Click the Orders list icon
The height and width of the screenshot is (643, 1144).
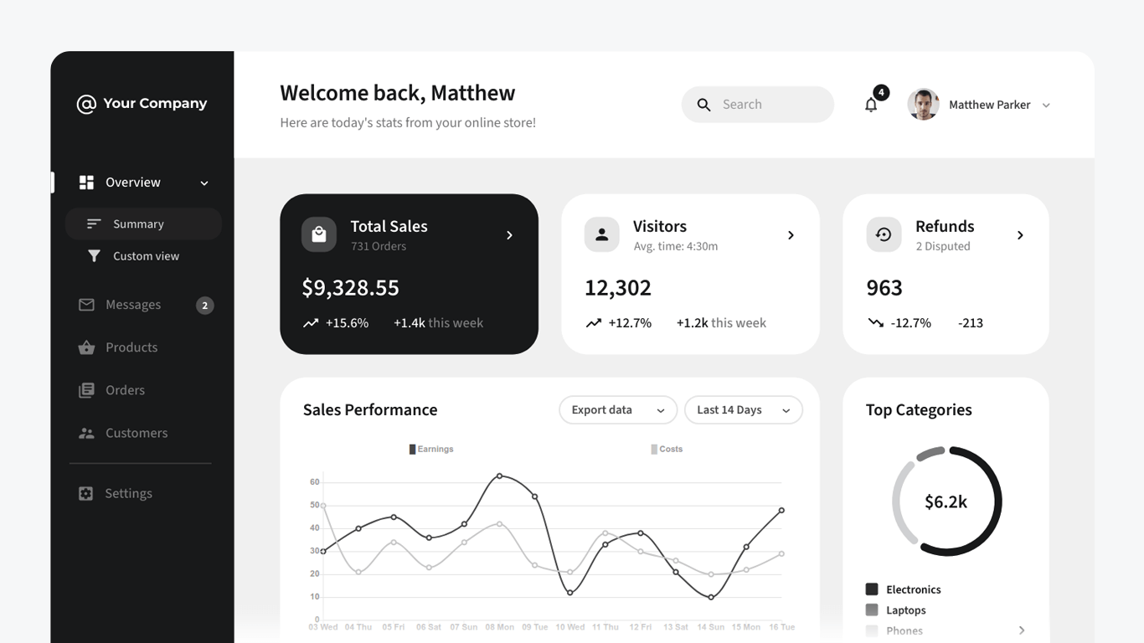click(85, 389)
